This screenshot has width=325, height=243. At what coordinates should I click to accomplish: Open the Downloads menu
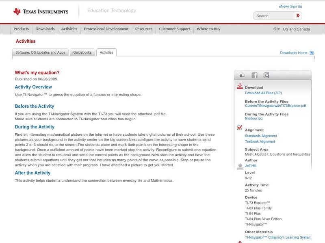45,29
